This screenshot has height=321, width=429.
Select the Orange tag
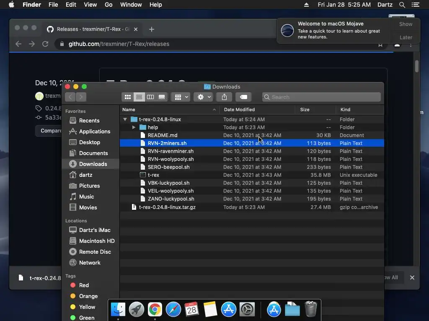tap(90, 296)
